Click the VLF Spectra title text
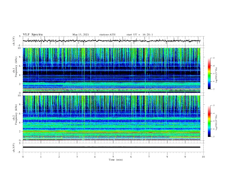Image resolution: width=229 pixels, height=176 pixels. click(33, 35)
